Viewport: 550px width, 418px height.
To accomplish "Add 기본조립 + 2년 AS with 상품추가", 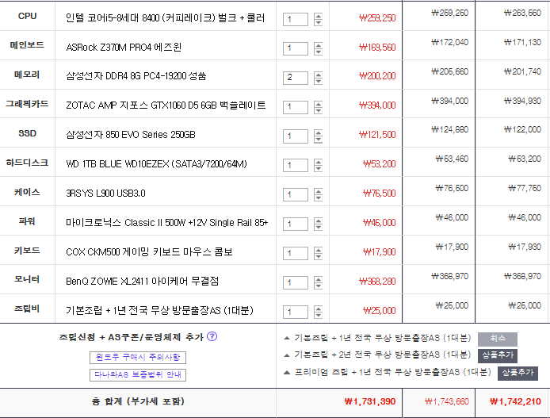I will click(498, 355).
